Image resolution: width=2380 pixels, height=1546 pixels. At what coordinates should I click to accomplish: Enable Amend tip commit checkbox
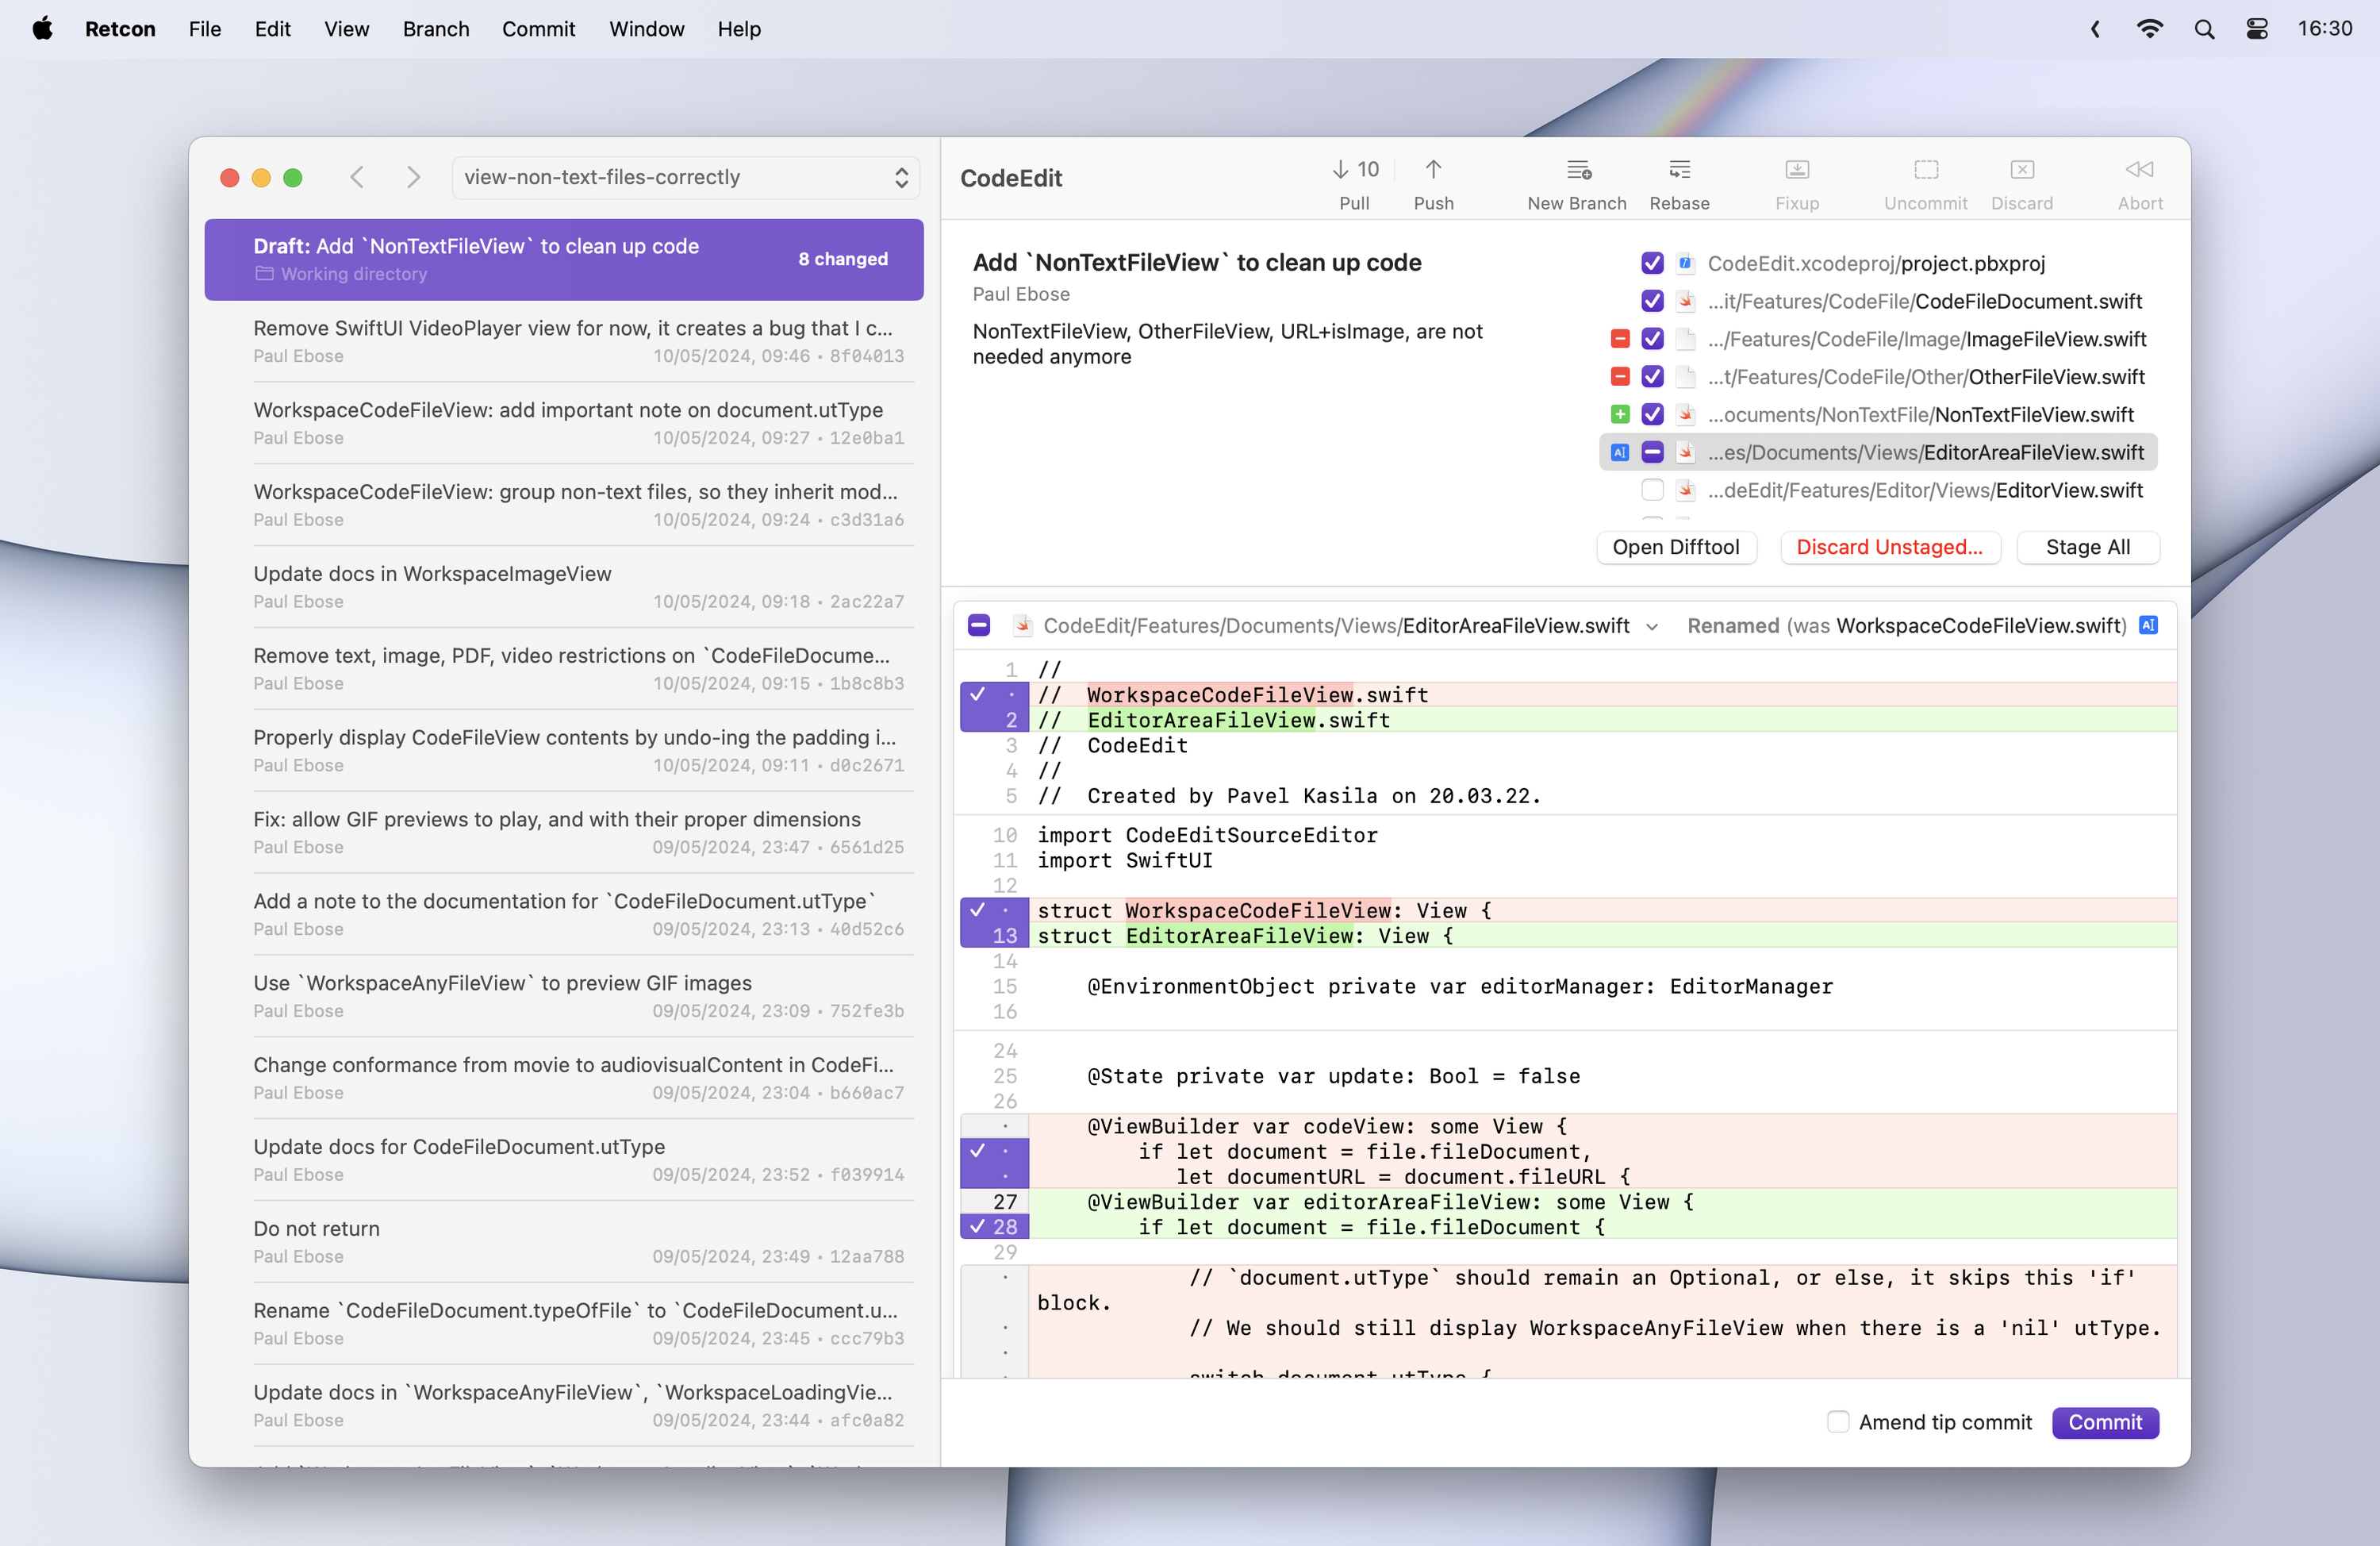click(1837, 1422)
